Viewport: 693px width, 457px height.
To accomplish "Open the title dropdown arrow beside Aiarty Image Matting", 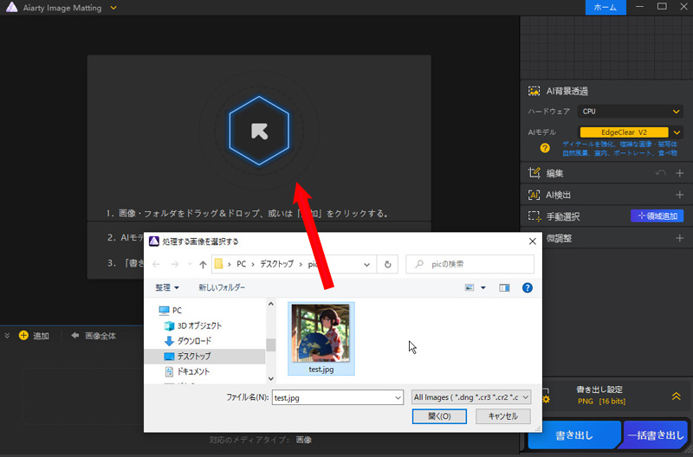I will tap(113, 8).
